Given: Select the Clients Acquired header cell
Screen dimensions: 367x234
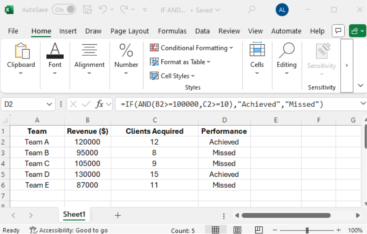Looking at the screenshot, I should 154,131.
